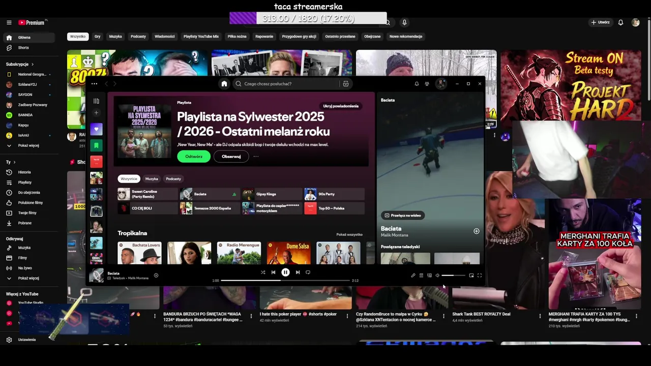Open Spotify Friend Activity icon
Image resolution: width=651 pixels, height=366 pixels.
point(427,84)
